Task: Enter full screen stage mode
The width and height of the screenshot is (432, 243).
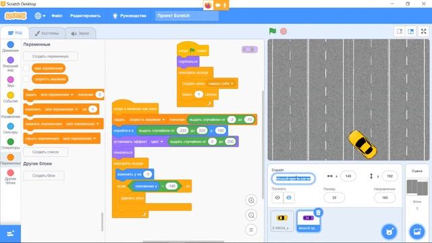Action: coord(423,32)
